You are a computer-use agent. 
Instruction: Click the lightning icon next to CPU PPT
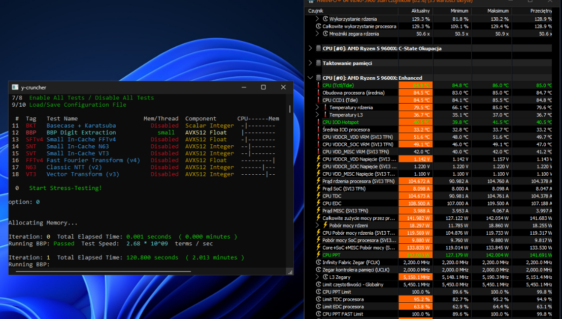[318, 255]
